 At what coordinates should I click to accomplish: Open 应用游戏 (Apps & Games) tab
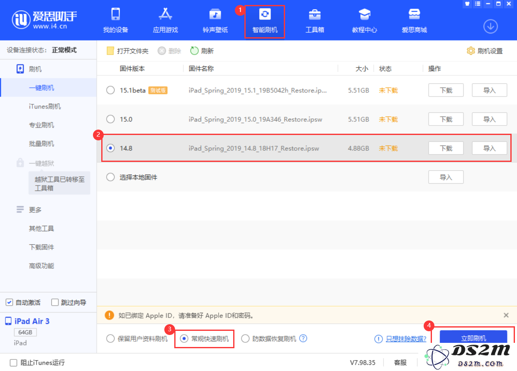tap(165, 21)
